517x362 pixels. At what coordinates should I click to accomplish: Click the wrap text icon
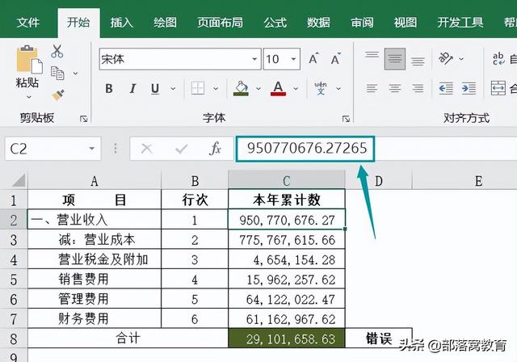[498, 59]
